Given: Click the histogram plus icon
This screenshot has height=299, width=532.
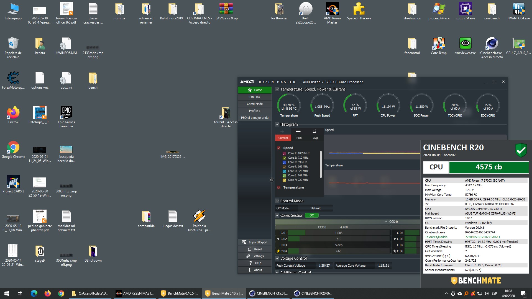Looking at the screenshot, I should click(x=282, y=131).
